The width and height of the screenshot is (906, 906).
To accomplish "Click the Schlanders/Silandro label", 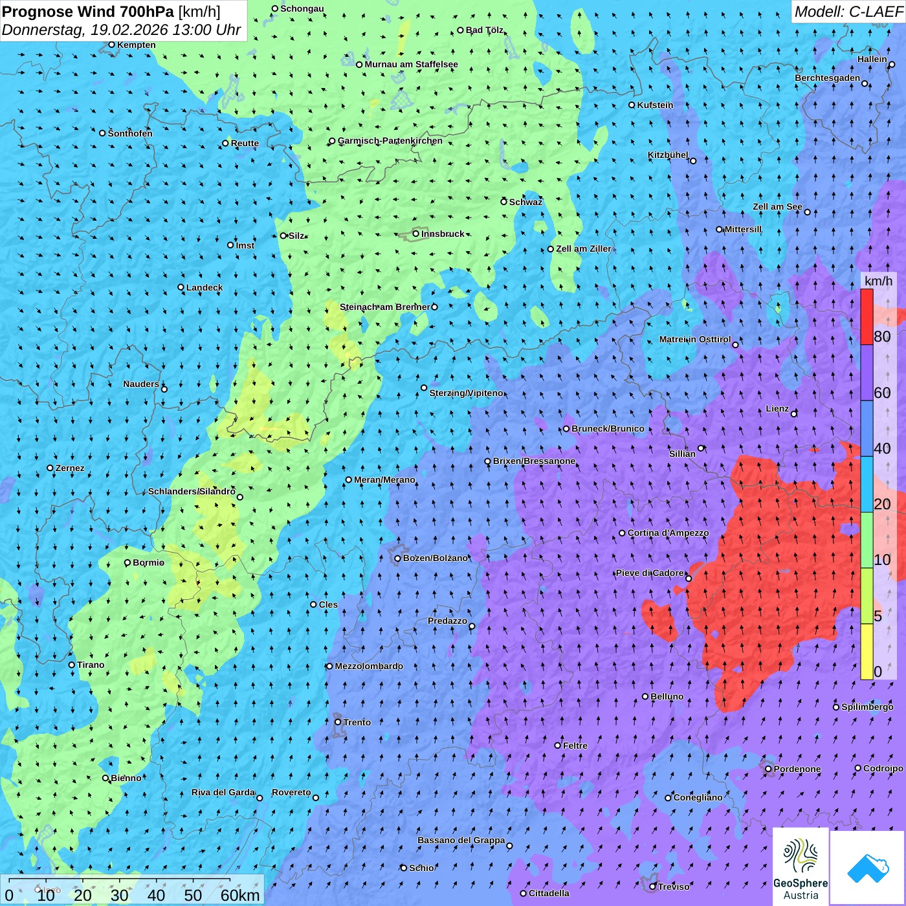I will (x=192, y=491).
